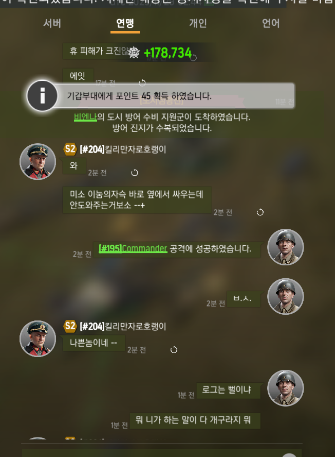Tap soldier avatar beside 로그는 뻘이냐 message
The image size is (335, 457).
(286, 388)
